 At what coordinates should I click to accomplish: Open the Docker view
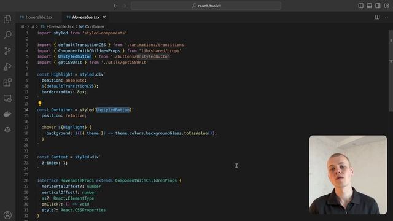[x=7, y=114]
